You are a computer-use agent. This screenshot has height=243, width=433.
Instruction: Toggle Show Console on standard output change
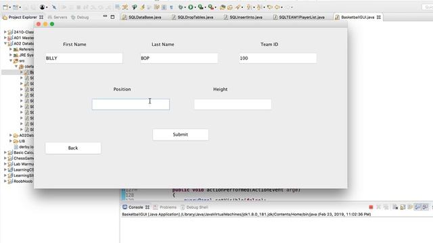[417, 207]
